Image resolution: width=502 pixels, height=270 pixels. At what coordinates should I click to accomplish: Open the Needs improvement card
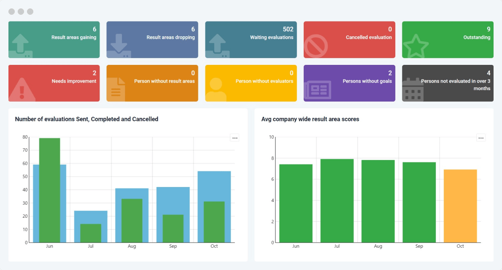[x=54, y=83]
